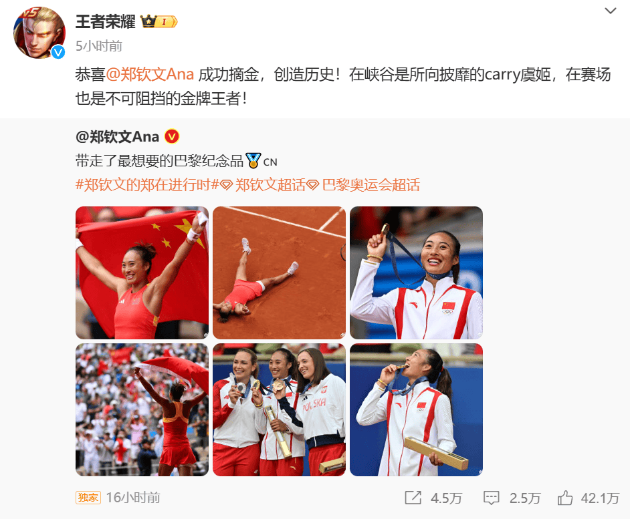The height and width of the screenshot is (519, 630).
Task: Open the @郑钦文Ana mention in post text
Action: click(x=150, y=75)
